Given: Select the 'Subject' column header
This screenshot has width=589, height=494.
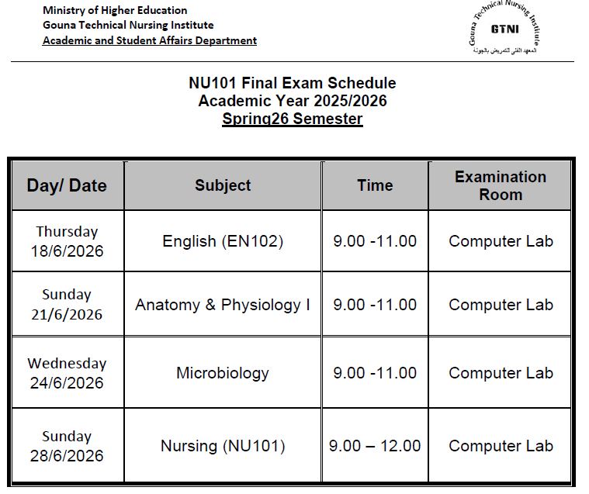Looking at the screenshot, I should tap(223, 186).
